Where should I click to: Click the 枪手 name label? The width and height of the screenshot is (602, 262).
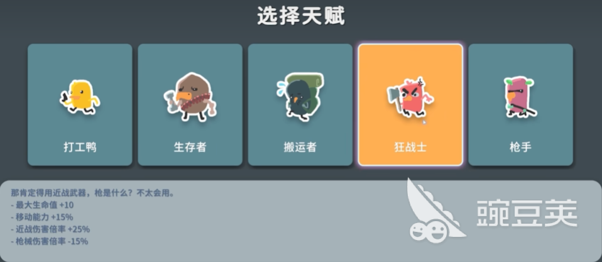520,147
